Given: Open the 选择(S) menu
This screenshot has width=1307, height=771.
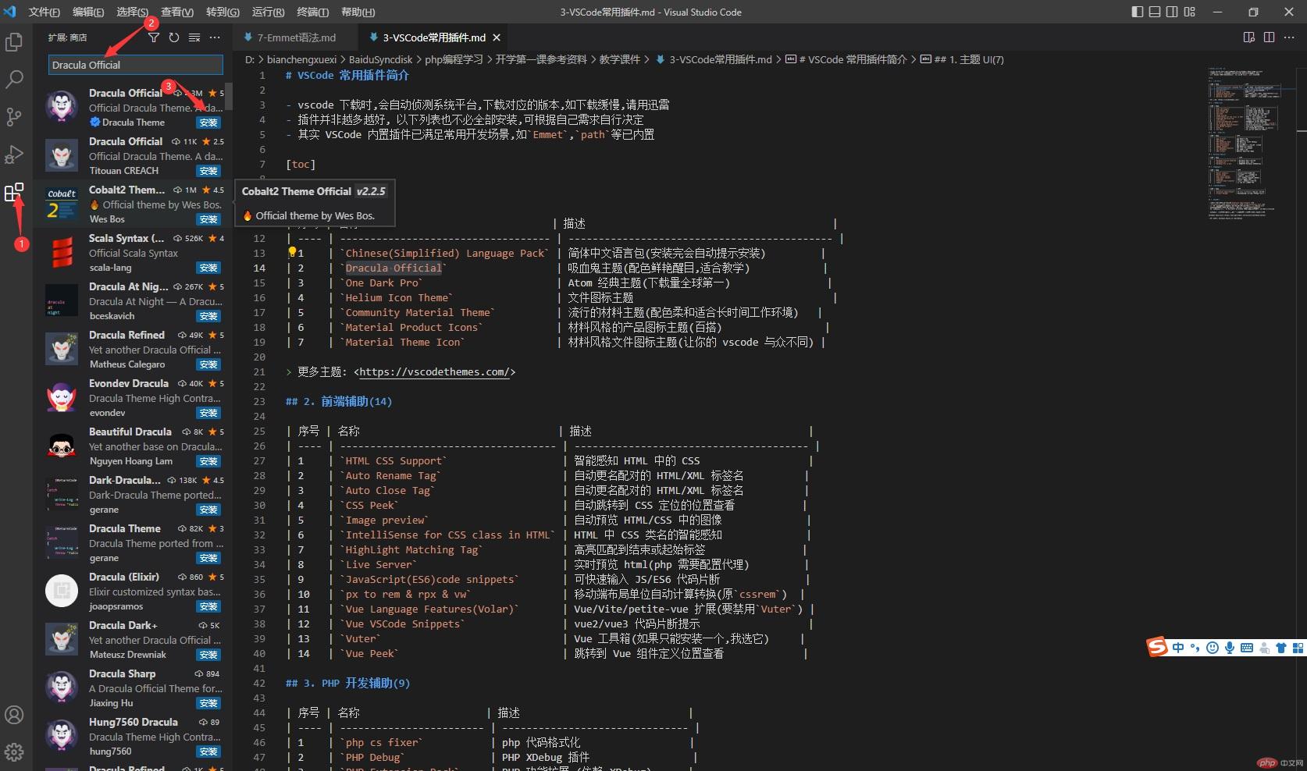Looking at the screenshot, I should pyautogui.click(x=132, y=12).
